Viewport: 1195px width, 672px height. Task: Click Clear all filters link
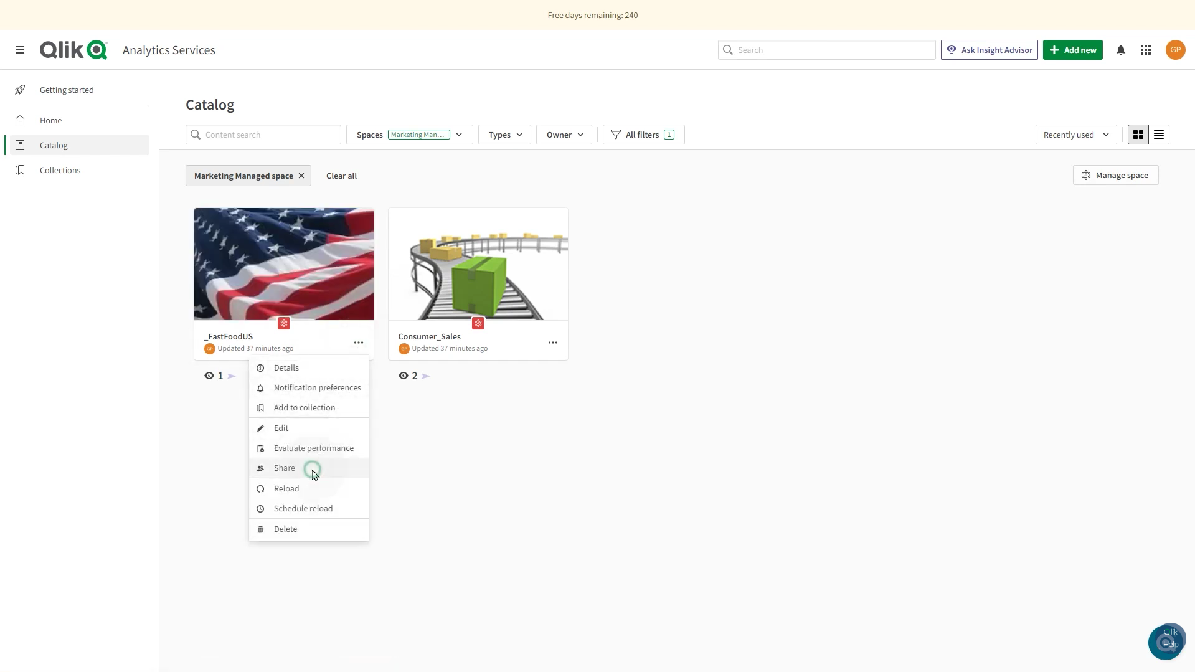tap(341, 176)
